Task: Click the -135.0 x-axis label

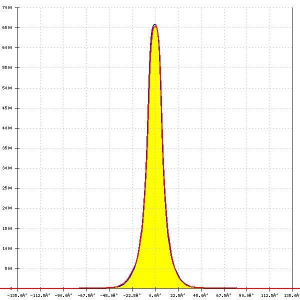Action: coord(17,295)
